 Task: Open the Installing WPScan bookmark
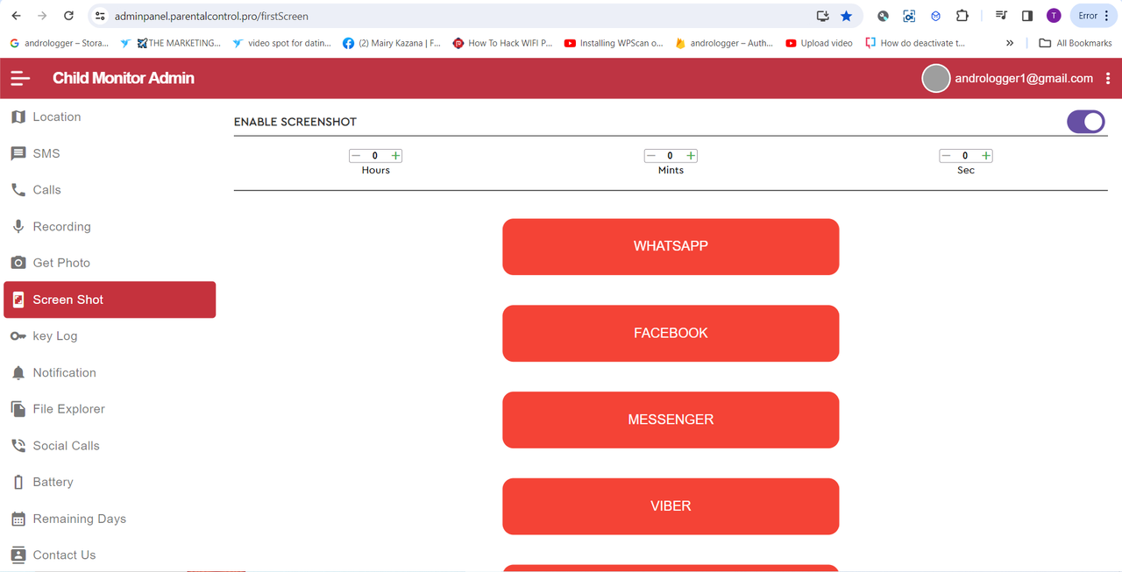pyautogui.click(x=614, y=43)
